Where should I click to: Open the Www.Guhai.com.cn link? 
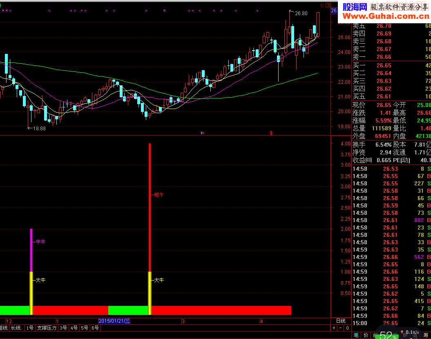386,16
